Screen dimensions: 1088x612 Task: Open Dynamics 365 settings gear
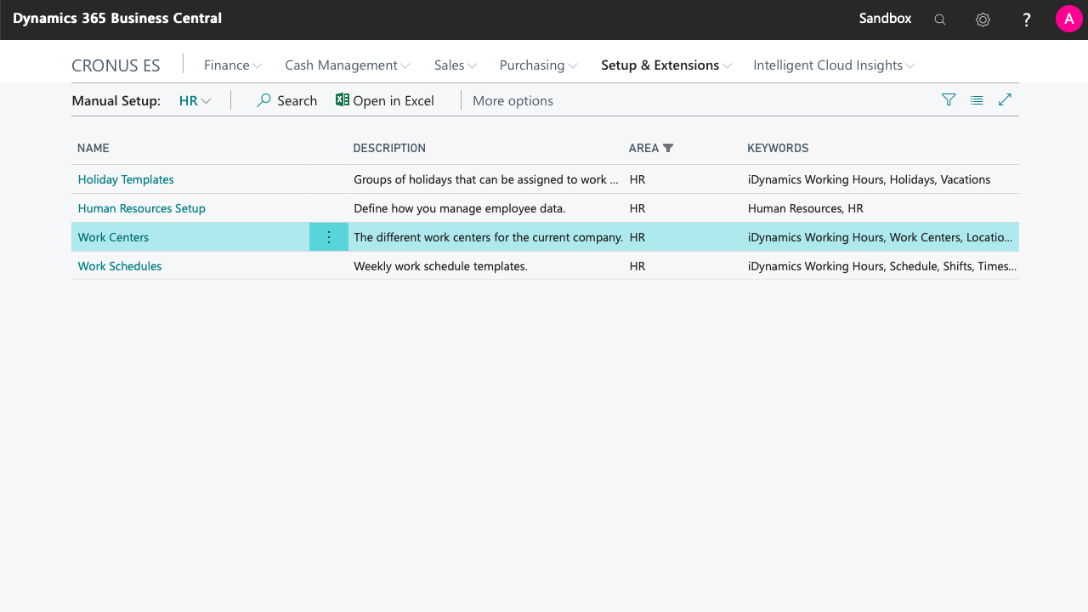coord(983,19)
